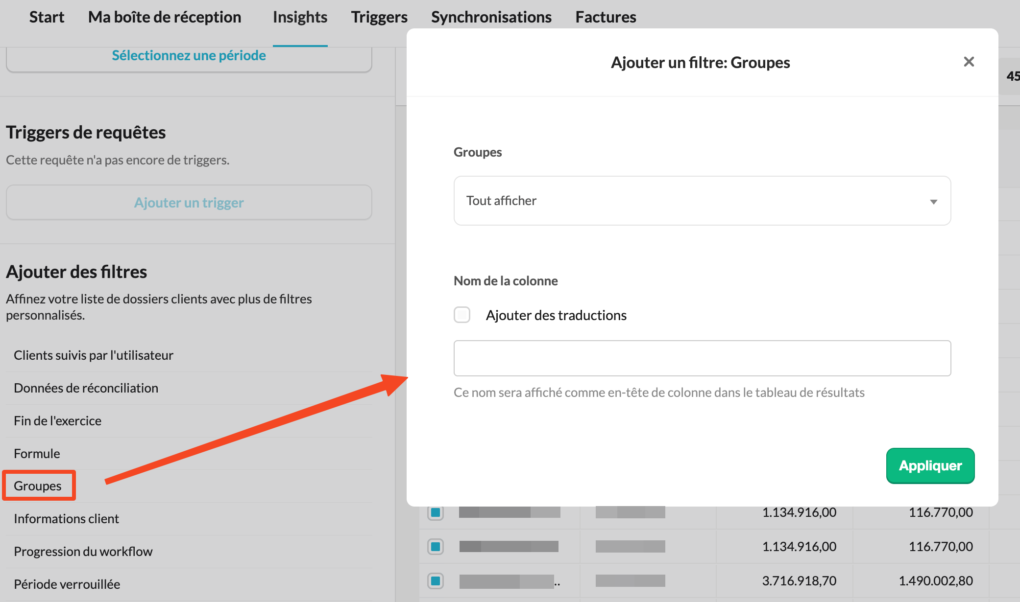1020x602 pixels.
Task: Toggle the first row's blue checkbox
Action: pyautogui.click(x=435, y=512)
